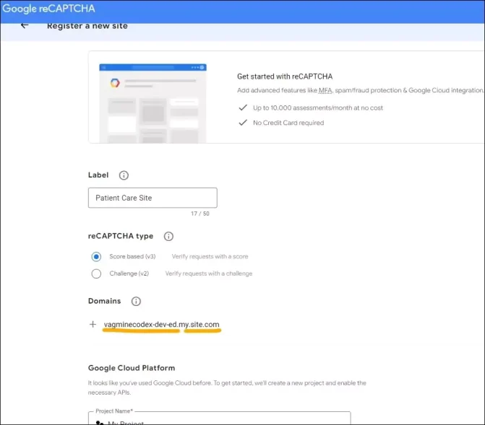Focus the Label field Patient Care Site

point(153,198)
